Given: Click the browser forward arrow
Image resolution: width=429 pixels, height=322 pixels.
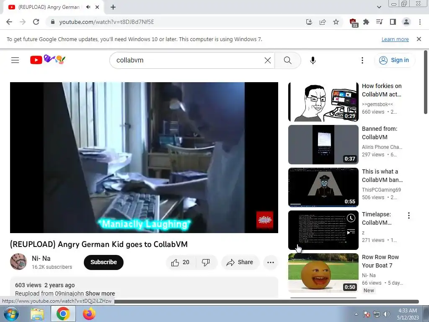Looking at the screenshot, I should pos(23,22).
